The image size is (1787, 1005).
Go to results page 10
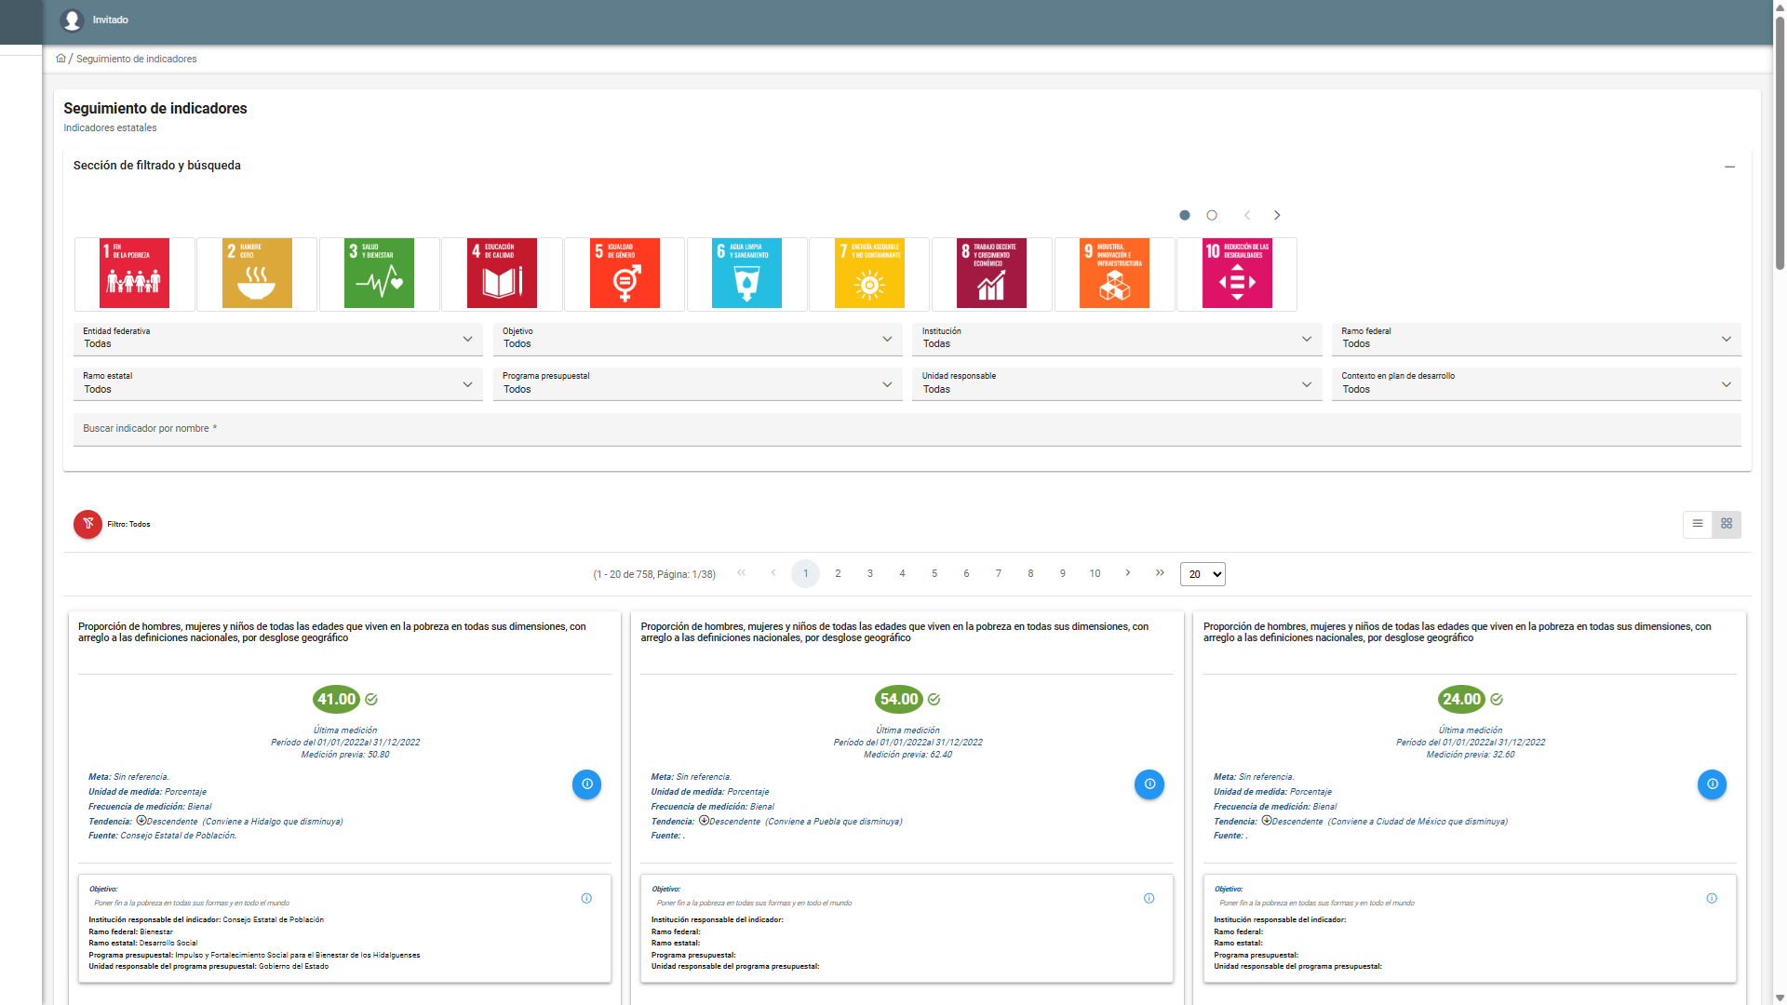coord(1095,574)
